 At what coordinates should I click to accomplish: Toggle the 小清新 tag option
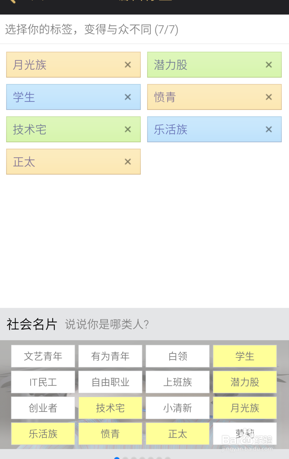(x=177, y=408)
